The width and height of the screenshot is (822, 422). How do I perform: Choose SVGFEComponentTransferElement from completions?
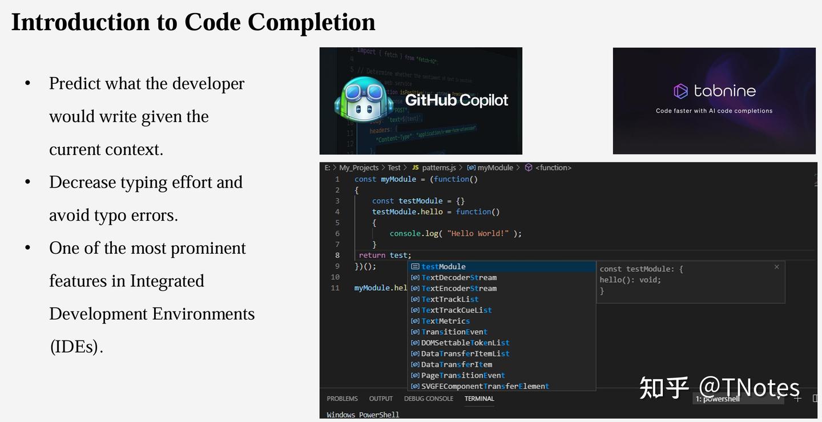coord(502,386)
